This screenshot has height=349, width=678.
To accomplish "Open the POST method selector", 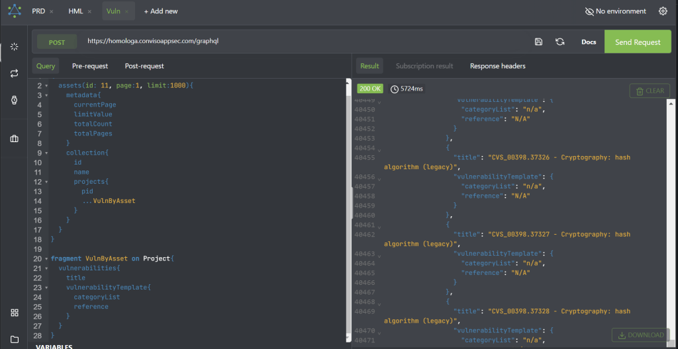I will (57, 42).
